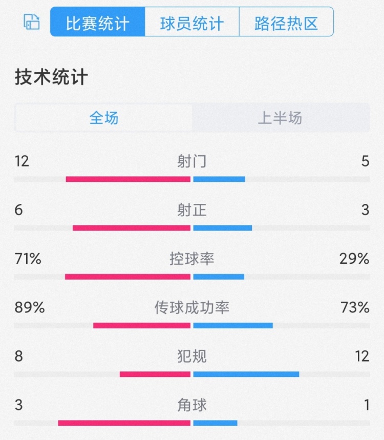
Task: Click the 射门 stat label
Action: (x=192, y=161)
